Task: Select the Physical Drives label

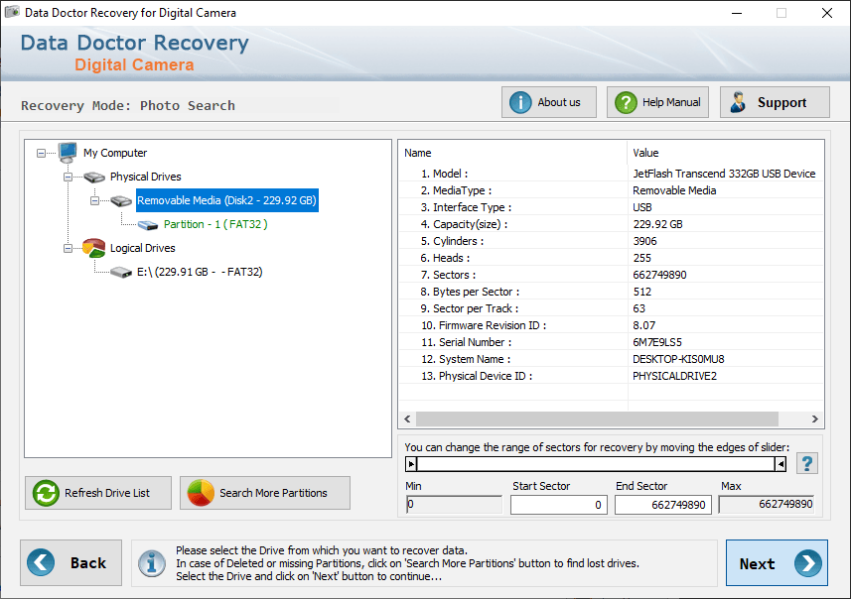Action: click(x=145, y=177)
